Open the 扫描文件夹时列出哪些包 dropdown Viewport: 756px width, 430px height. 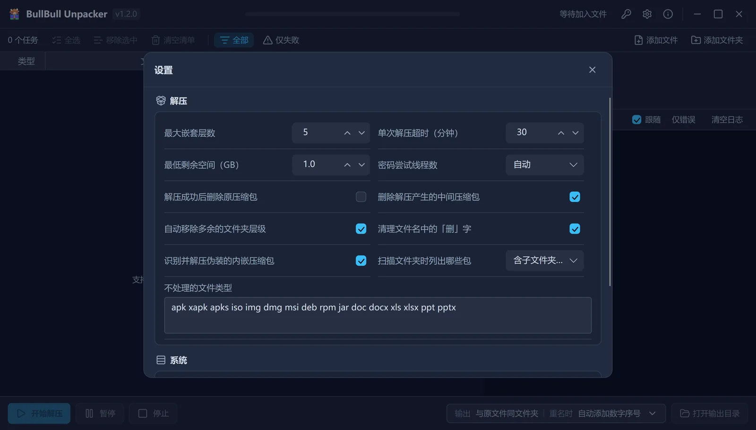tap(545, 260)
